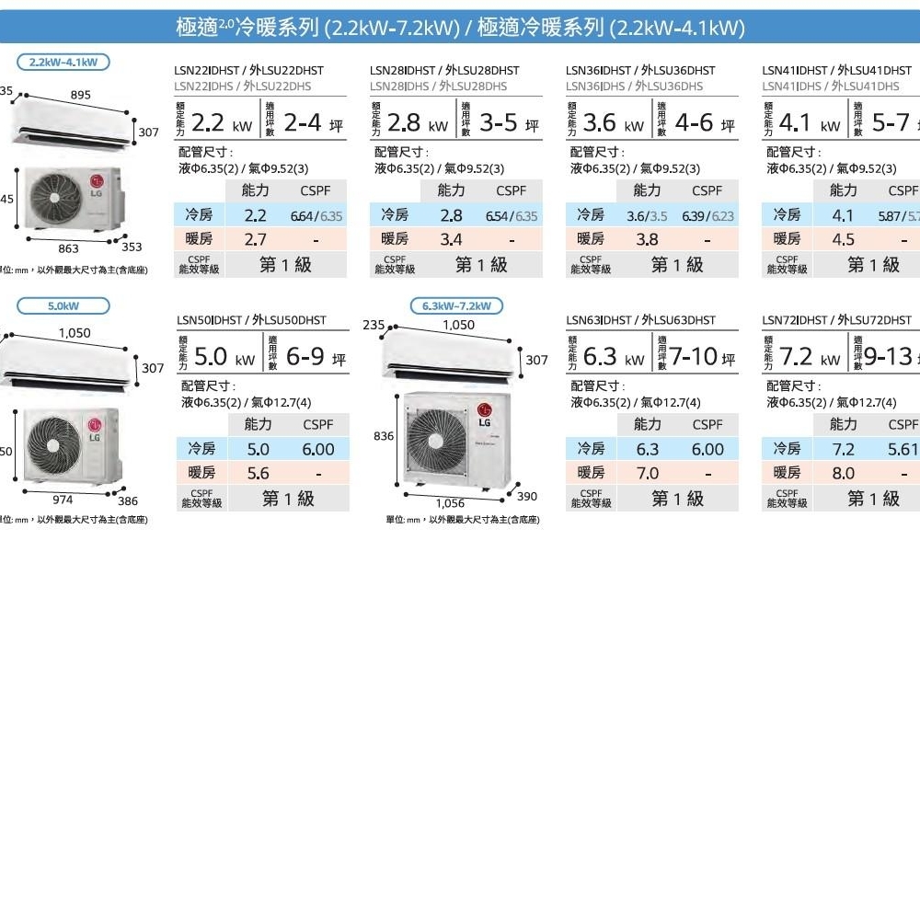Click the 6.3kW~7.2kW range badge
The image size is (920, 920).
(x=456, y=305)
